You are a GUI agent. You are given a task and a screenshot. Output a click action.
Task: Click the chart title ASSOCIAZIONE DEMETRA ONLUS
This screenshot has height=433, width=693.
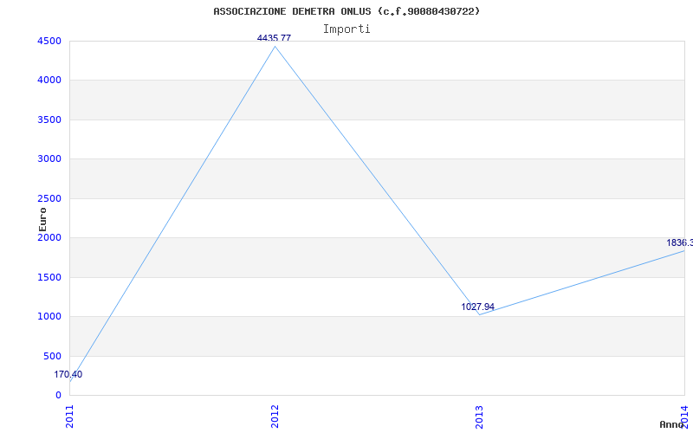346,11
